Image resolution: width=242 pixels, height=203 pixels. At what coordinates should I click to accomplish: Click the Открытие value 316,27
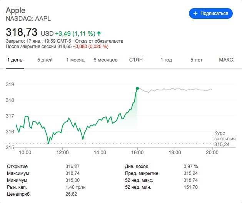pyautogui.click(x=73, y=166)
